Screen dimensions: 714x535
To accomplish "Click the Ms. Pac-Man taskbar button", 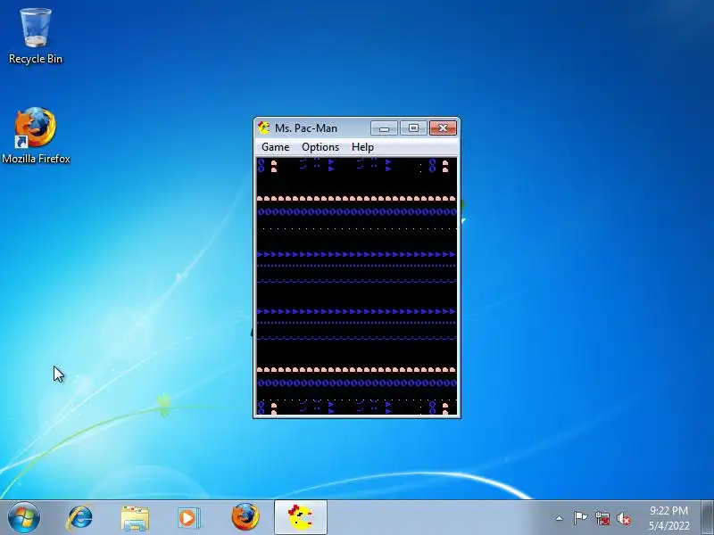I will [301, 518].
